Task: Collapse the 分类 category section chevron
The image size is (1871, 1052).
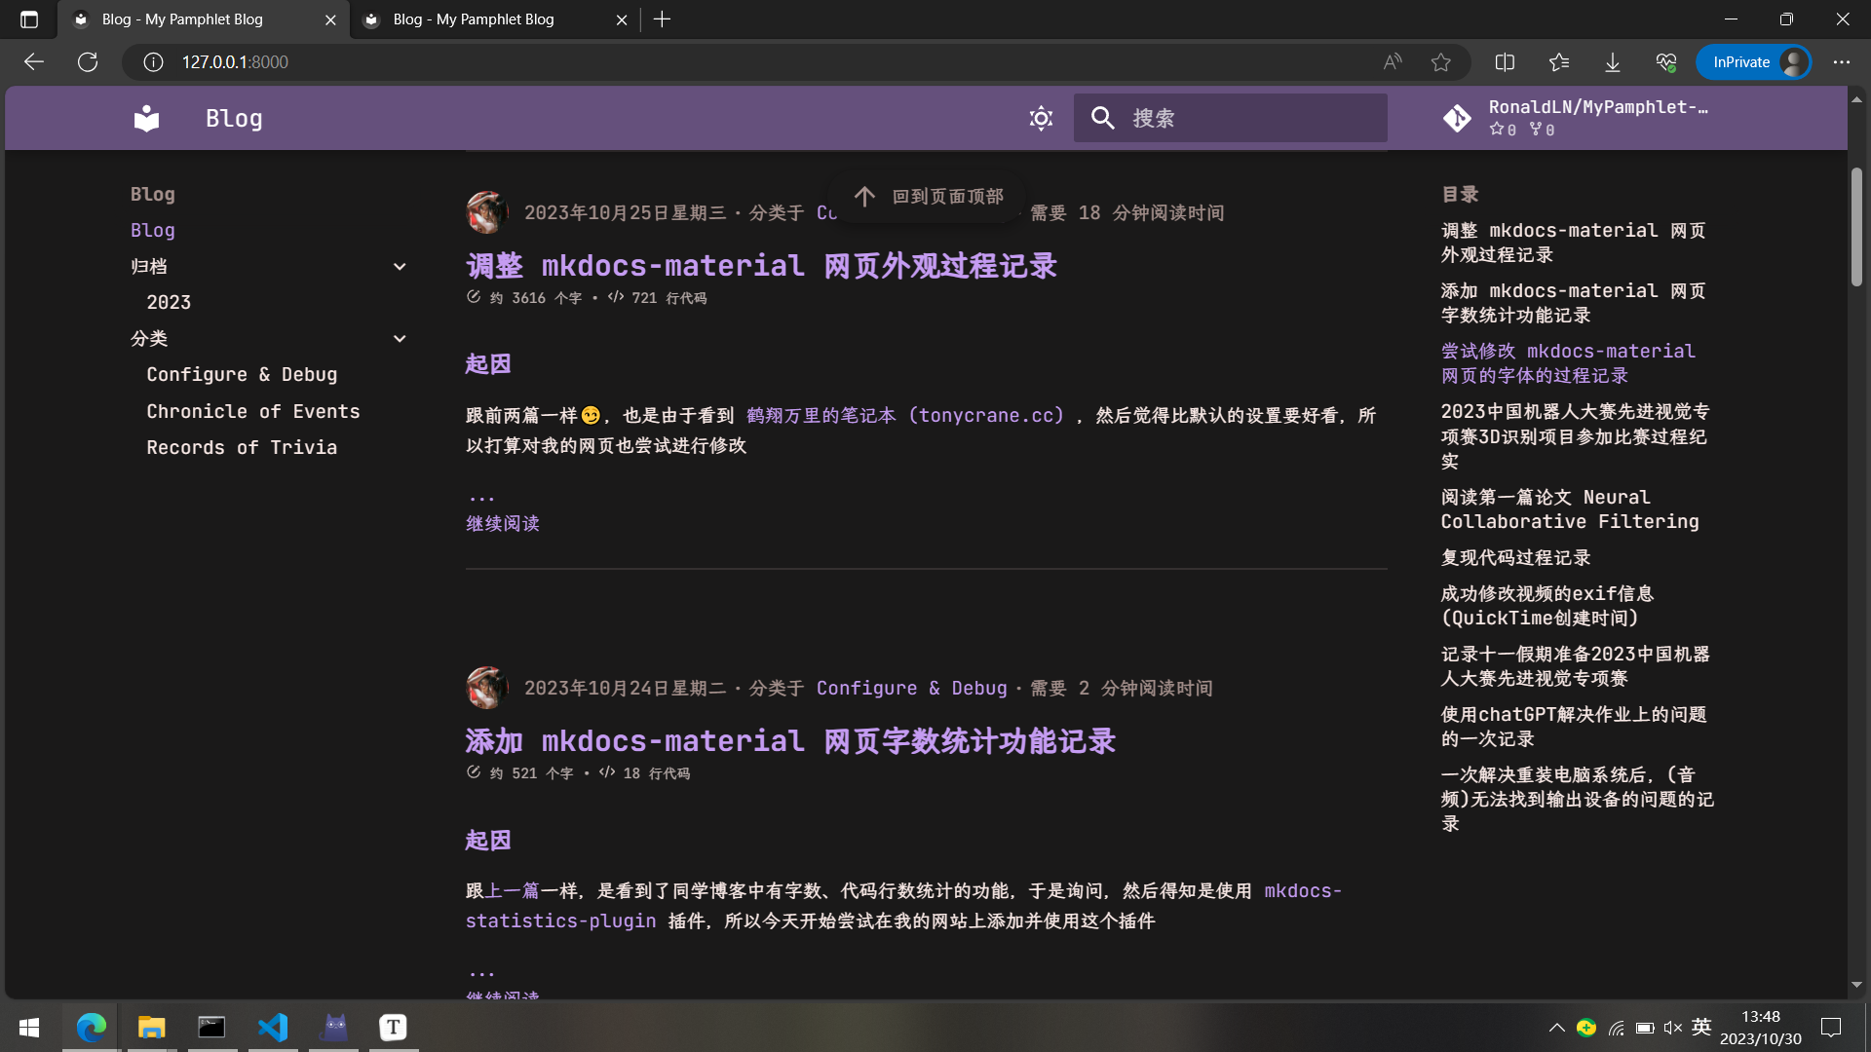Action: click(400, 339)
